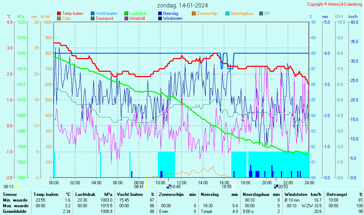
Task: Click the Sensor column header in table
Action: pyautogui.click(x=10, y=194)
